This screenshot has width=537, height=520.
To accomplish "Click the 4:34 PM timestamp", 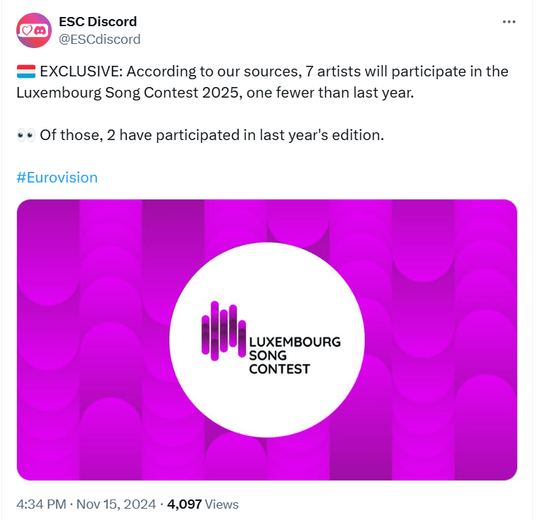I will 41,504.
